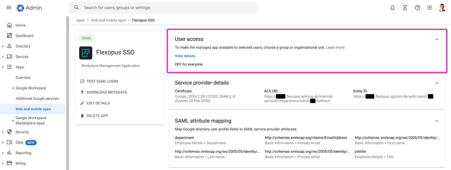Click the user profile avatar
The height and width of the screenshot is (170, 451).
442,8
